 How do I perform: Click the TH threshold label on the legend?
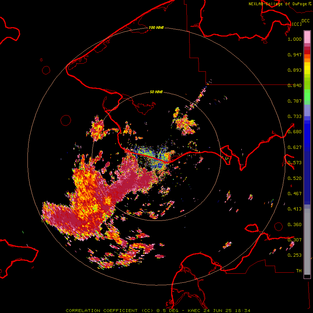pyautogui.click(x=299, y=271)
